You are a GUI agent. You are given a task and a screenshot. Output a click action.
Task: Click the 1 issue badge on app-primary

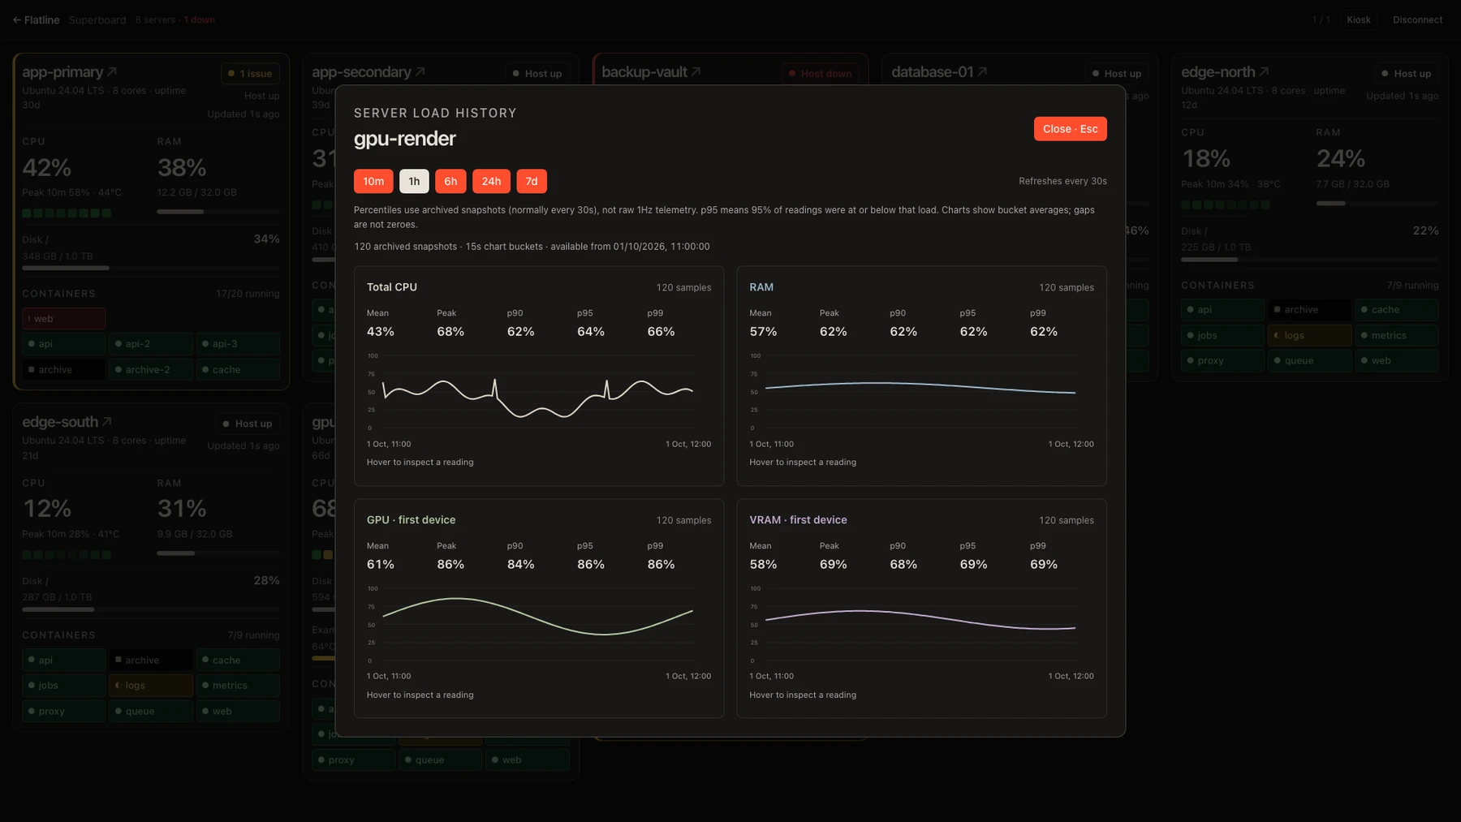250,73
